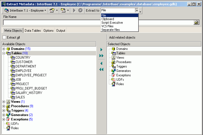Select the DEPARTMENT table row
This screenshot has width=203, height=135.
click(x=26, y=66)
